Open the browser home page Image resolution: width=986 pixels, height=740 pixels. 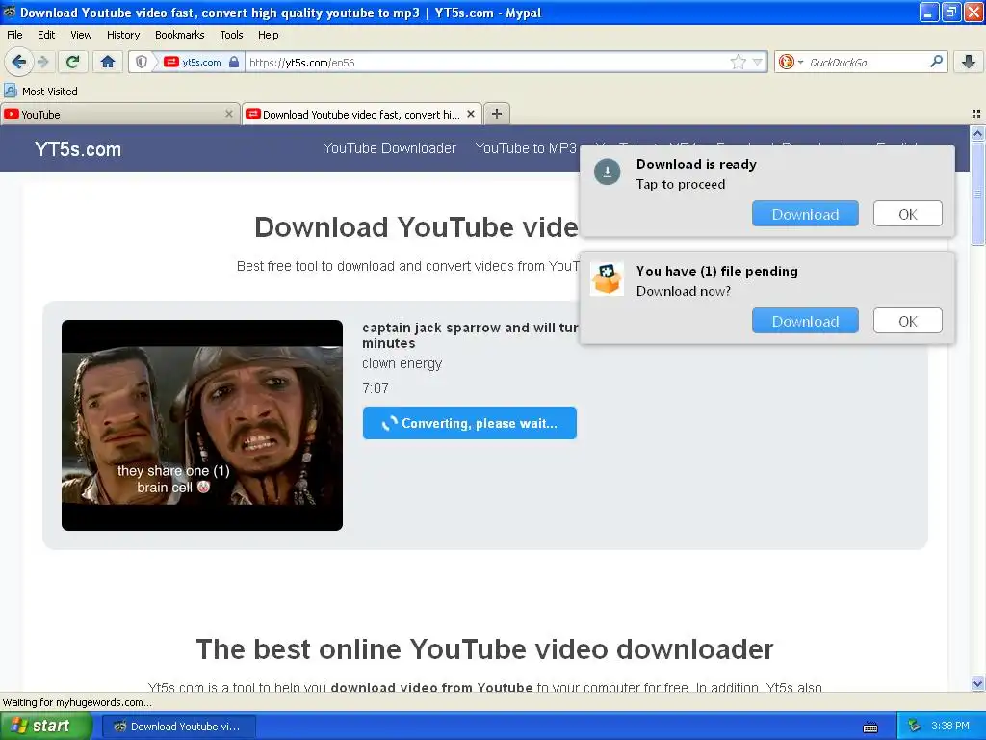(x=108, y=62)
